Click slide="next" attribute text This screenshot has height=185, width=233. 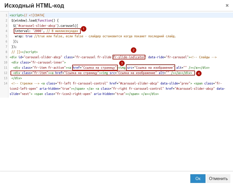coord(20,94)
